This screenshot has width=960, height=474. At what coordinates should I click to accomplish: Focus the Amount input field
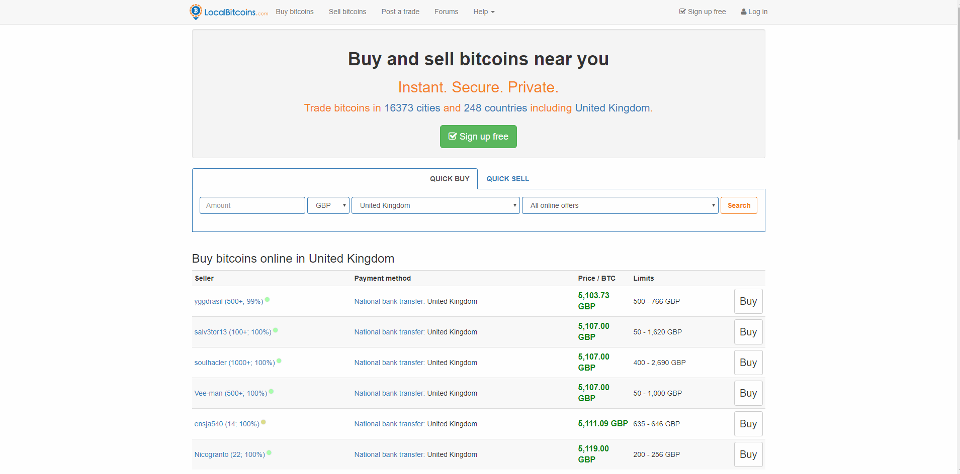(252, 205)
